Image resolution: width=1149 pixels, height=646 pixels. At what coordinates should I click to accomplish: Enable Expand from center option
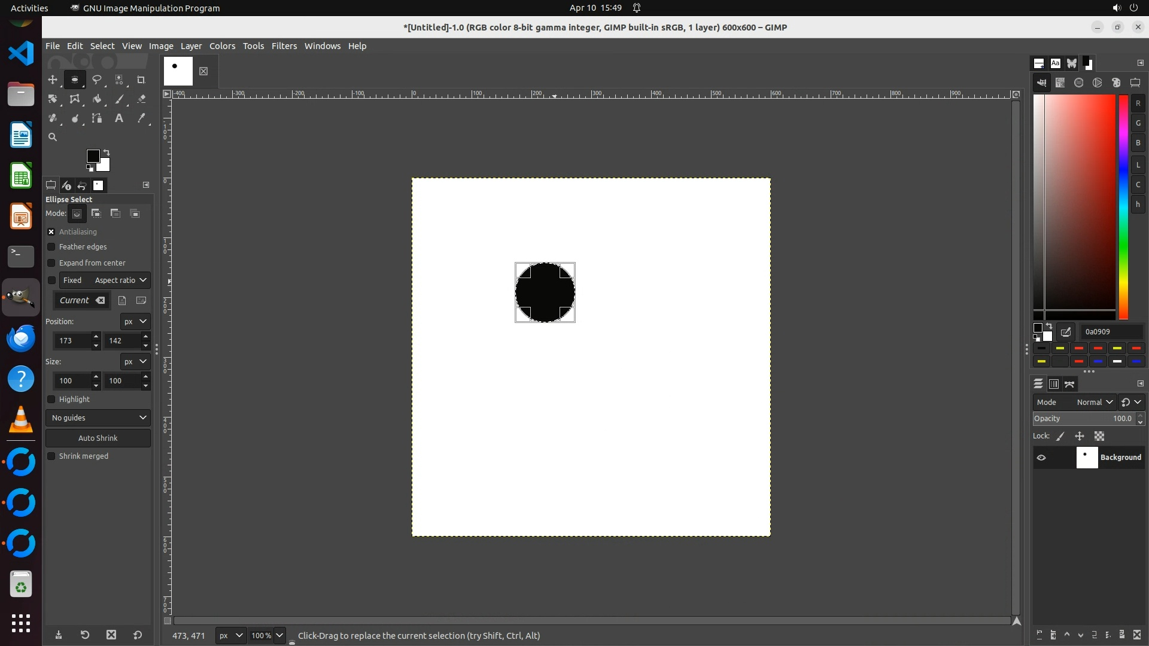[x=51, y=263]
